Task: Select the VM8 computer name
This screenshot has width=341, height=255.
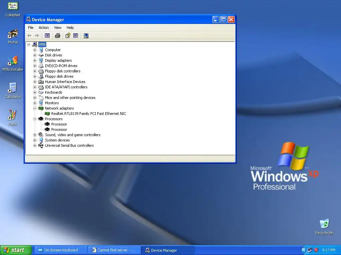Action: point(42,44)
